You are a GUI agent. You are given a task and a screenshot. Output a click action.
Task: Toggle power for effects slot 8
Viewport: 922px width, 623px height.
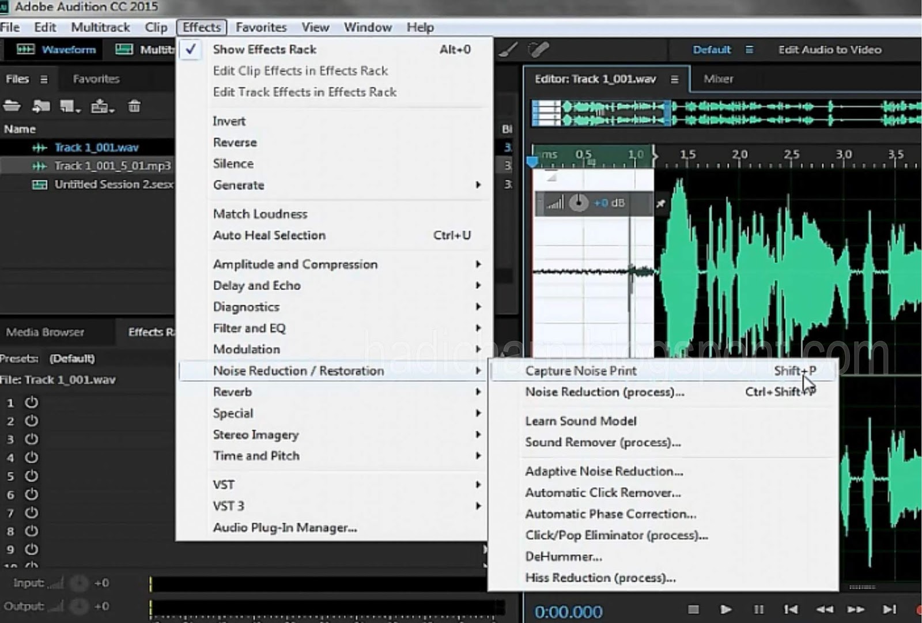31,531
